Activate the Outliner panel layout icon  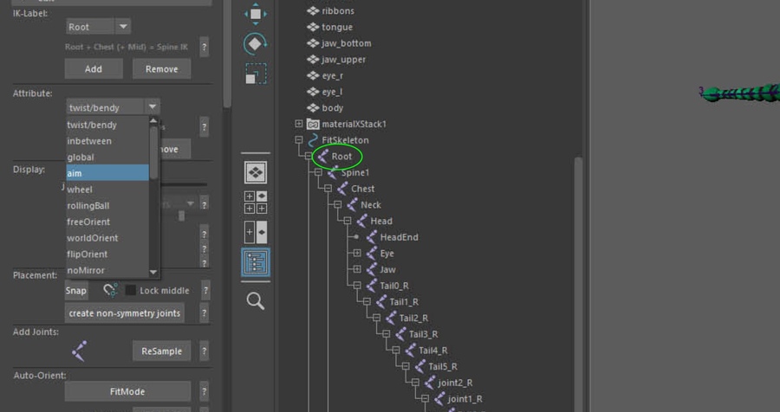click(x=256, y=263)
